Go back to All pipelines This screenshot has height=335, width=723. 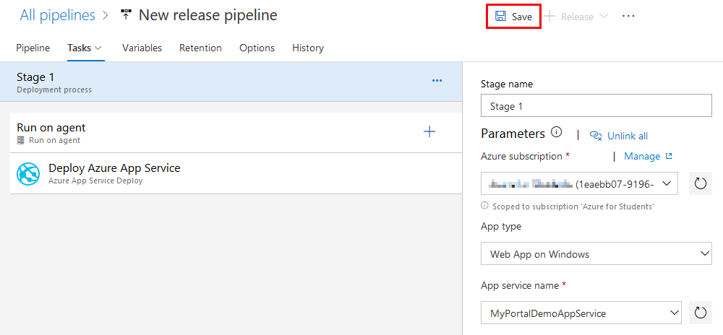click(57, 15)
